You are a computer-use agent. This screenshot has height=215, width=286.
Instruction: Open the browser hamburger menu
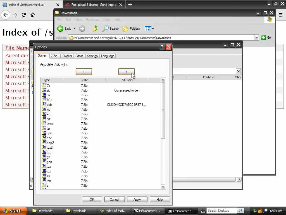[x=281, y=15]
